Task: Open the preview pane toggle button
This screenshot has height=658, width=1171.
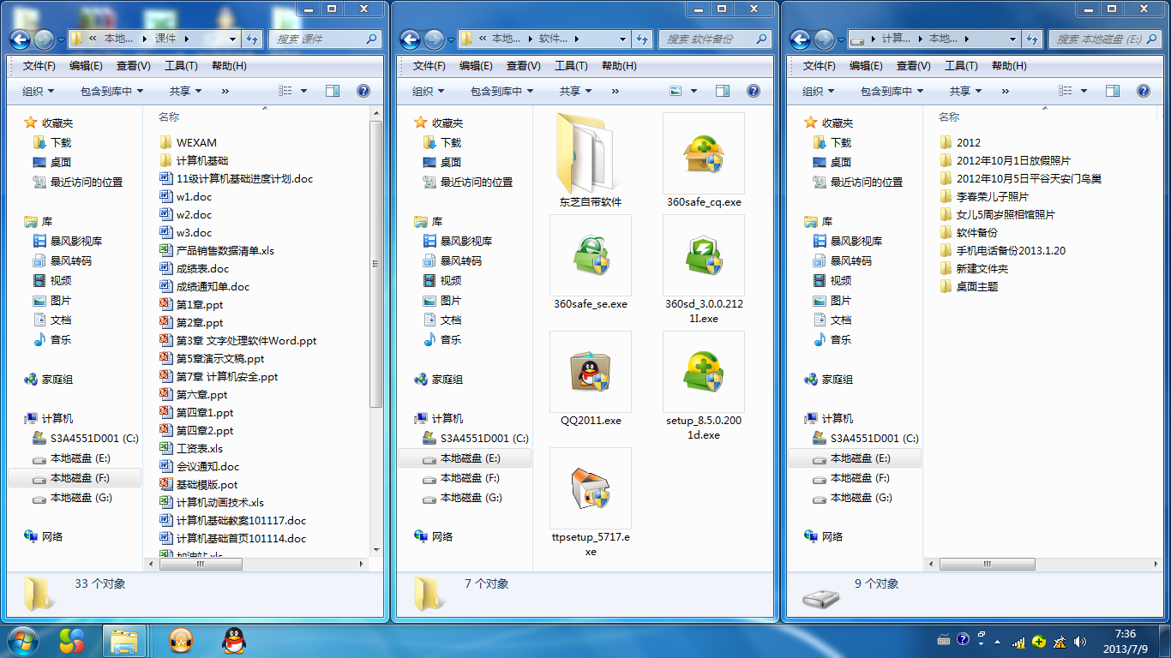Action: pos(721,90)
